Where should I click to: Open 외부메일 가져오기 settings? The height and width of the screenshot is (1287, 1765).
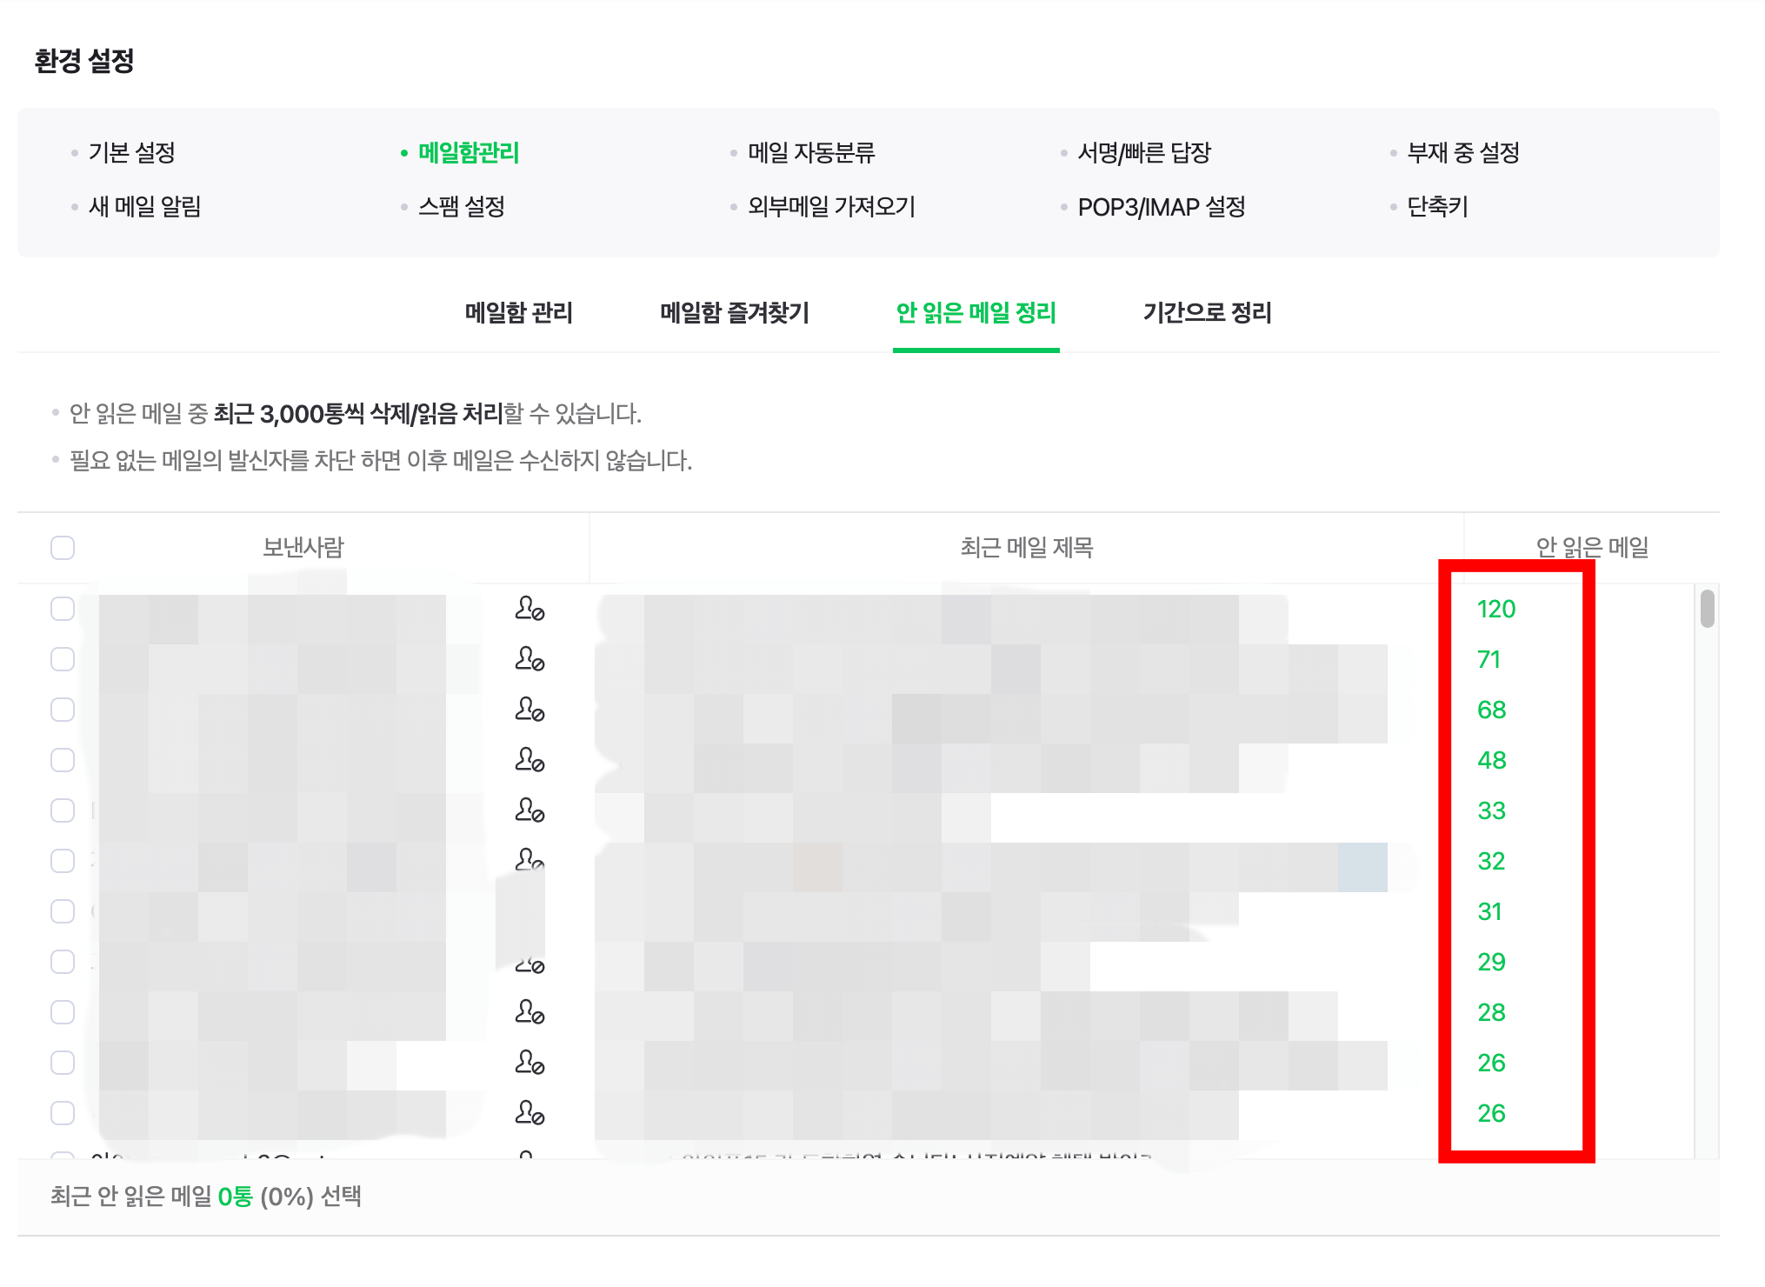pos(832,207)
